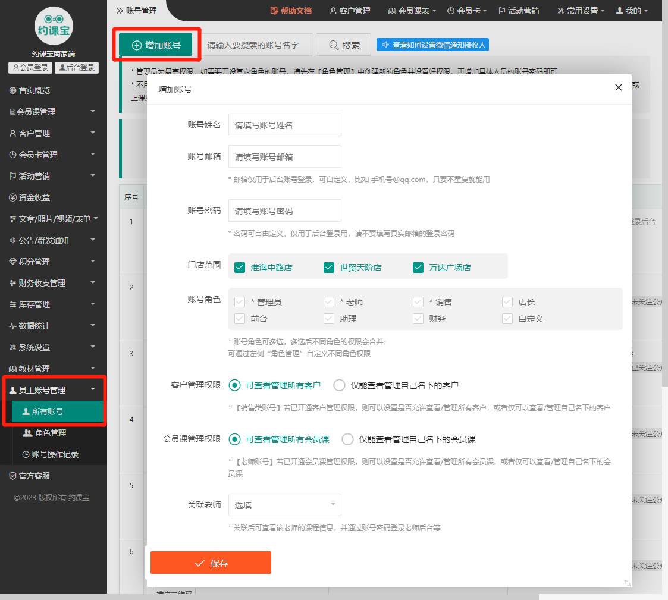This screenshot has height=600, width=668.
Task: Check the 财务 role checkbox
Action: point(418,319)
